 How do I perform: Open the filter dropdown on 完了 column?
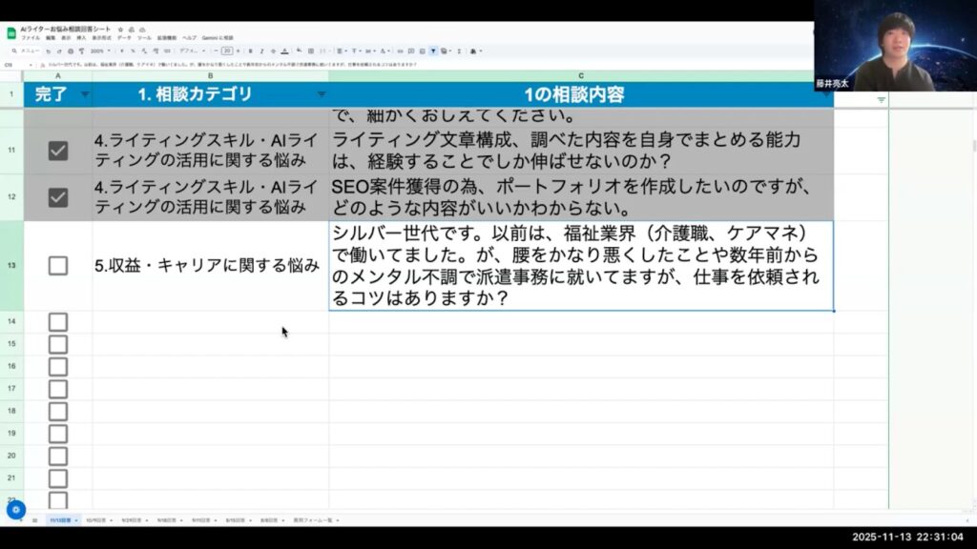click(x=85, y=94)
